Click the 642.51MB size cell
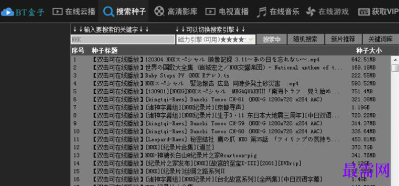Viewport: 399px width, 186px height. [363, 60]
